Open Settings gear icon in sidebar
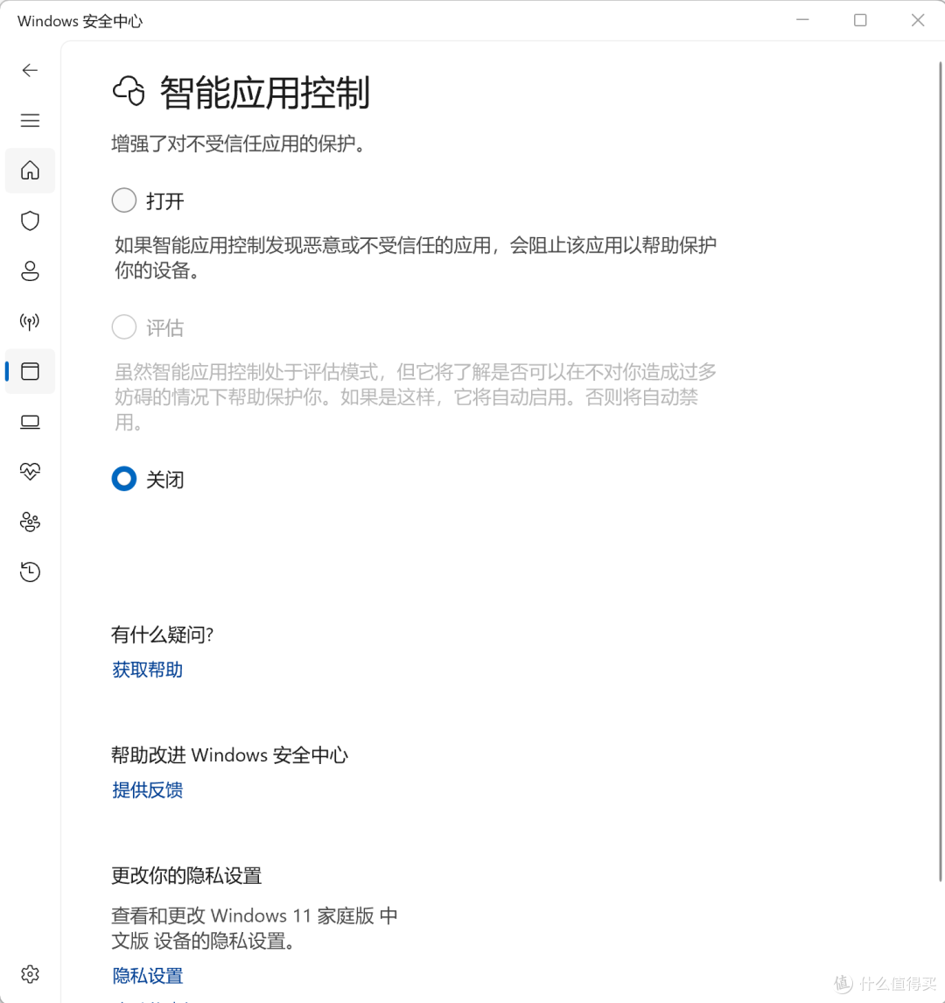This screenshot has width=945, height=1003. (30, 974)
